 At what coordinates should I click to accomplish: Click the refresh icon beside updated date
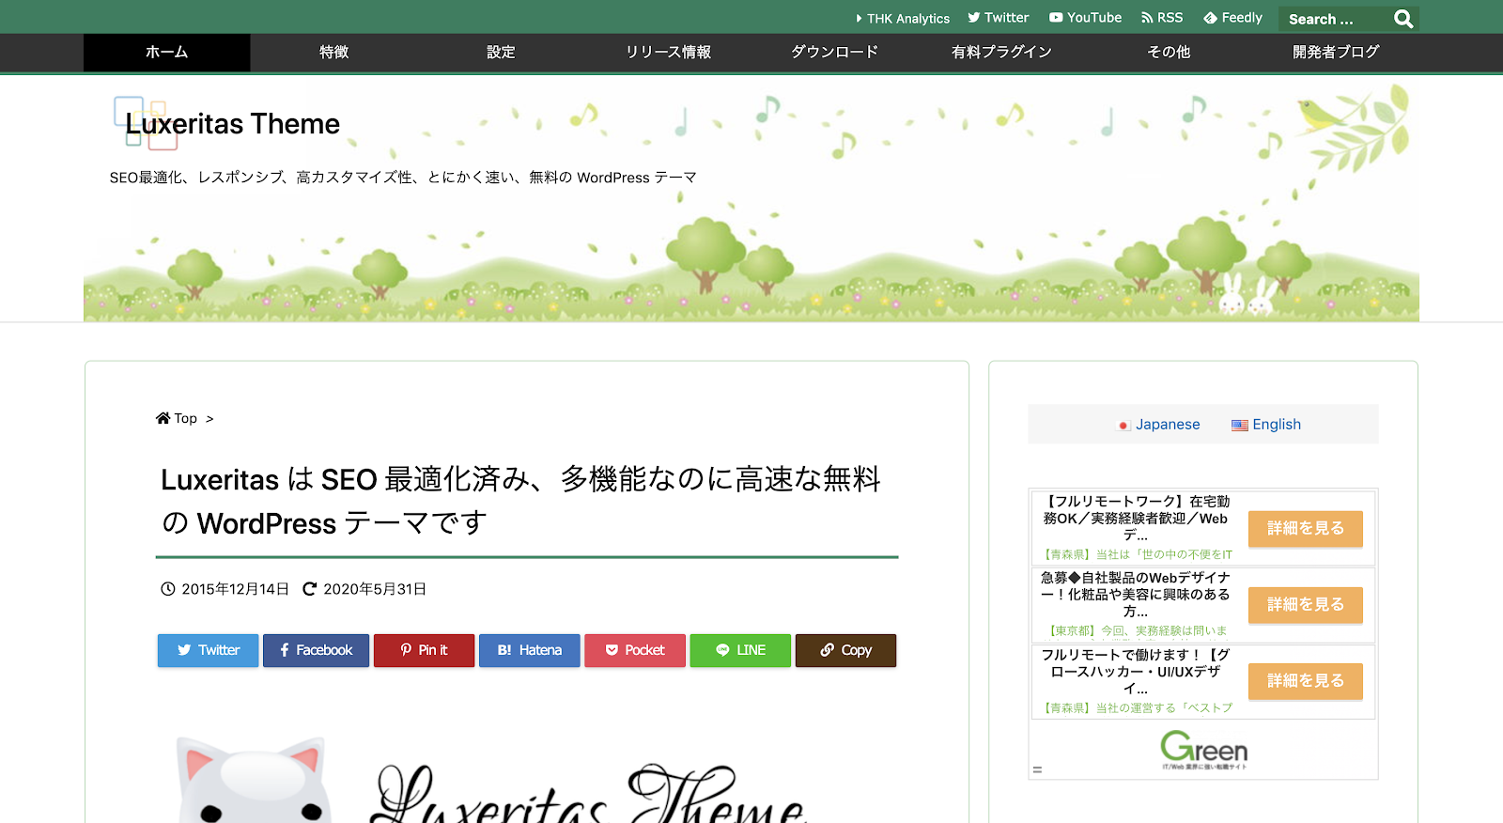309,589
